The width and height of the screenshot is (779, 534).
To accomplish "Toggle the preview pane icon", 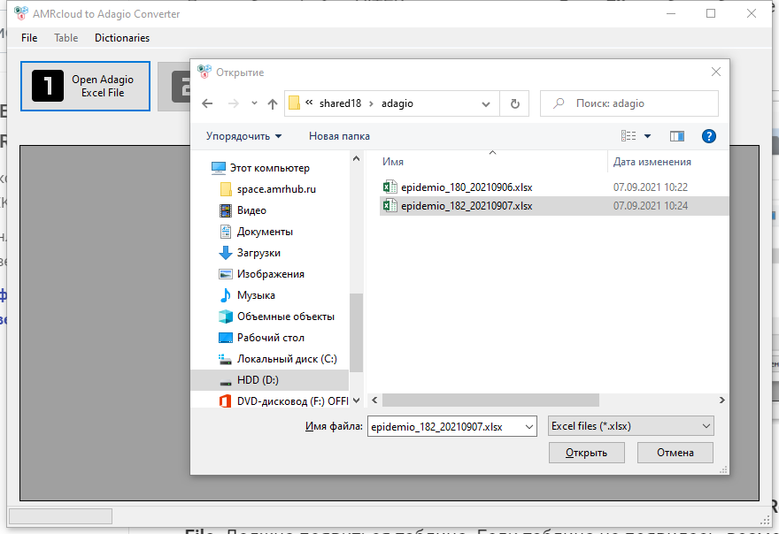I will (676, 136).
